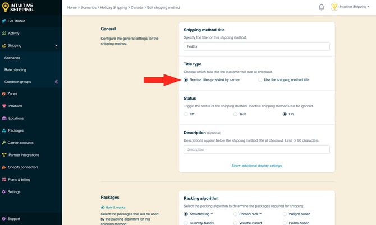Image resolution: width=376 pixels, height=225 pixels.
Task: Click the Settings gear icon
Action: click(4, 191)
